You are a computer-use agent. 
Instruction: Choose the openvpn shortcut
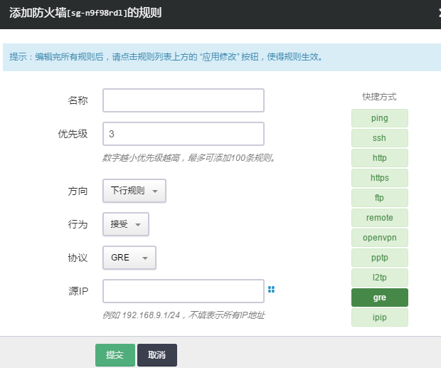[x=379, y=238]
